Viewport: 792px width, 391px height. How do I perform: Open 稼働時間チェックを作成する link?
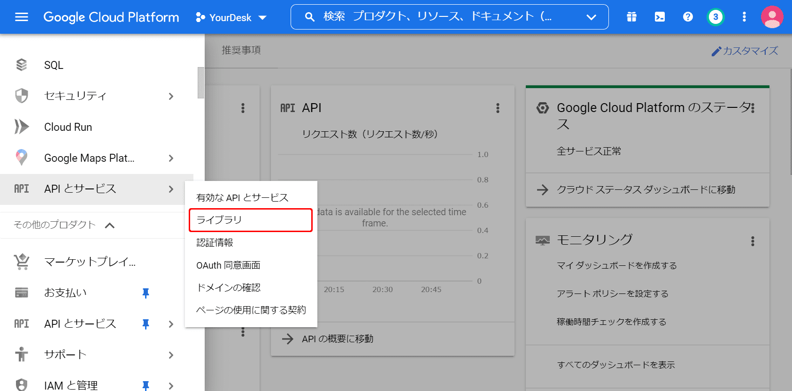click(x=612, y=322)
